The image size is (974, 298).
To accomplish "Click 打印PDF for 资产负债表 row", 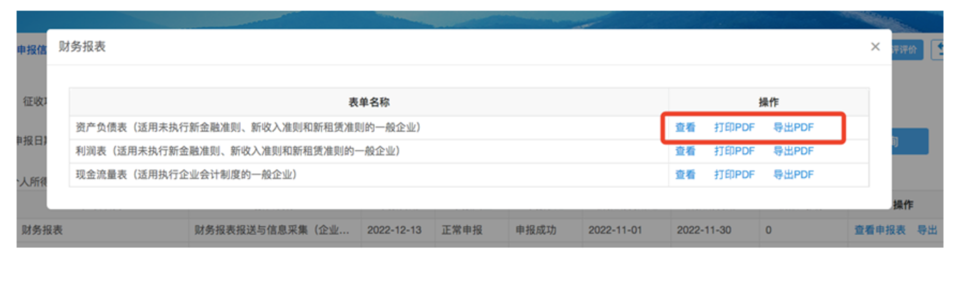I will coord(734,128).
